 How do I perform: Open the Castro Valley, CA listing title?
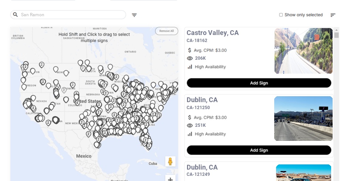tap(212, 33)
